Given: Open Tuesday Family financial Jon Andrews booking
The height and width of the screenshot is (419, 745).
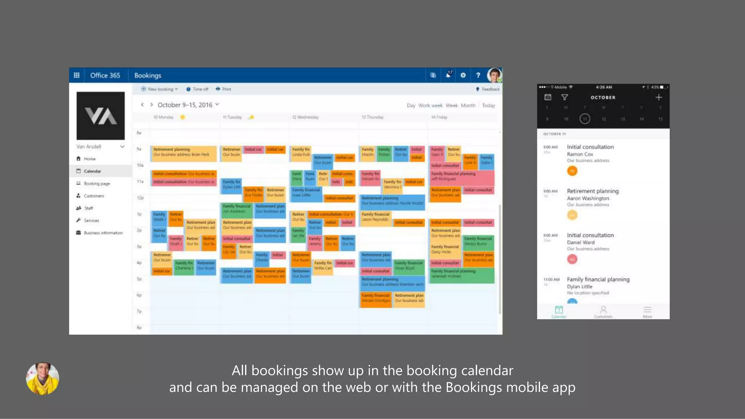Looking at the screenshot, I should tap(237, 210).
